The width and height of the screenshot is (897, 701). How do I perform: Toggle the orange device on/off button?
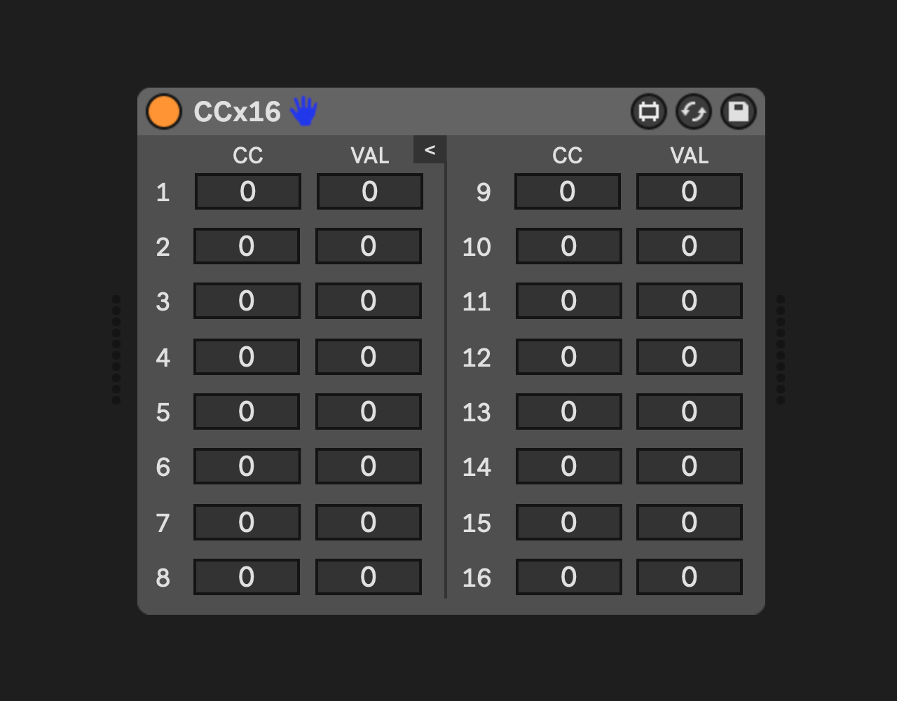click(164, 112)
